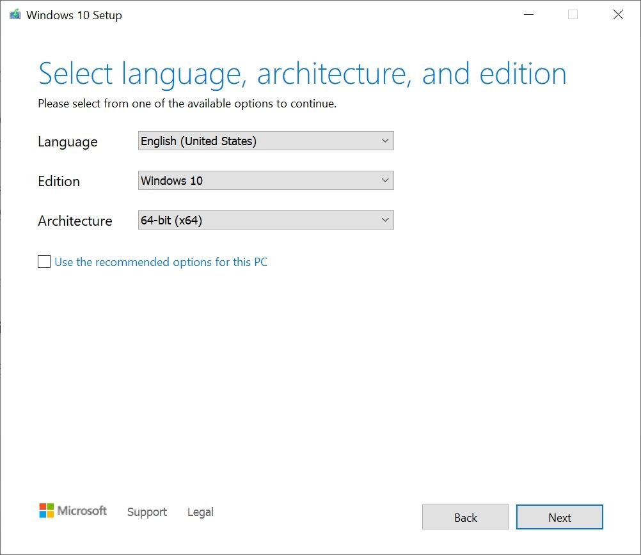Image resolution: width=641 pixels, height=555 pixels.
Task: Open the Language dropdown arrow
Action: pyautogui.click(x=385, y=141)
